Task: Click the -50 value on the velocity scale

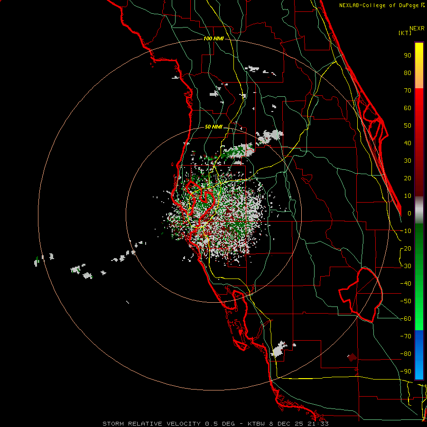Action: pos(406,301)
